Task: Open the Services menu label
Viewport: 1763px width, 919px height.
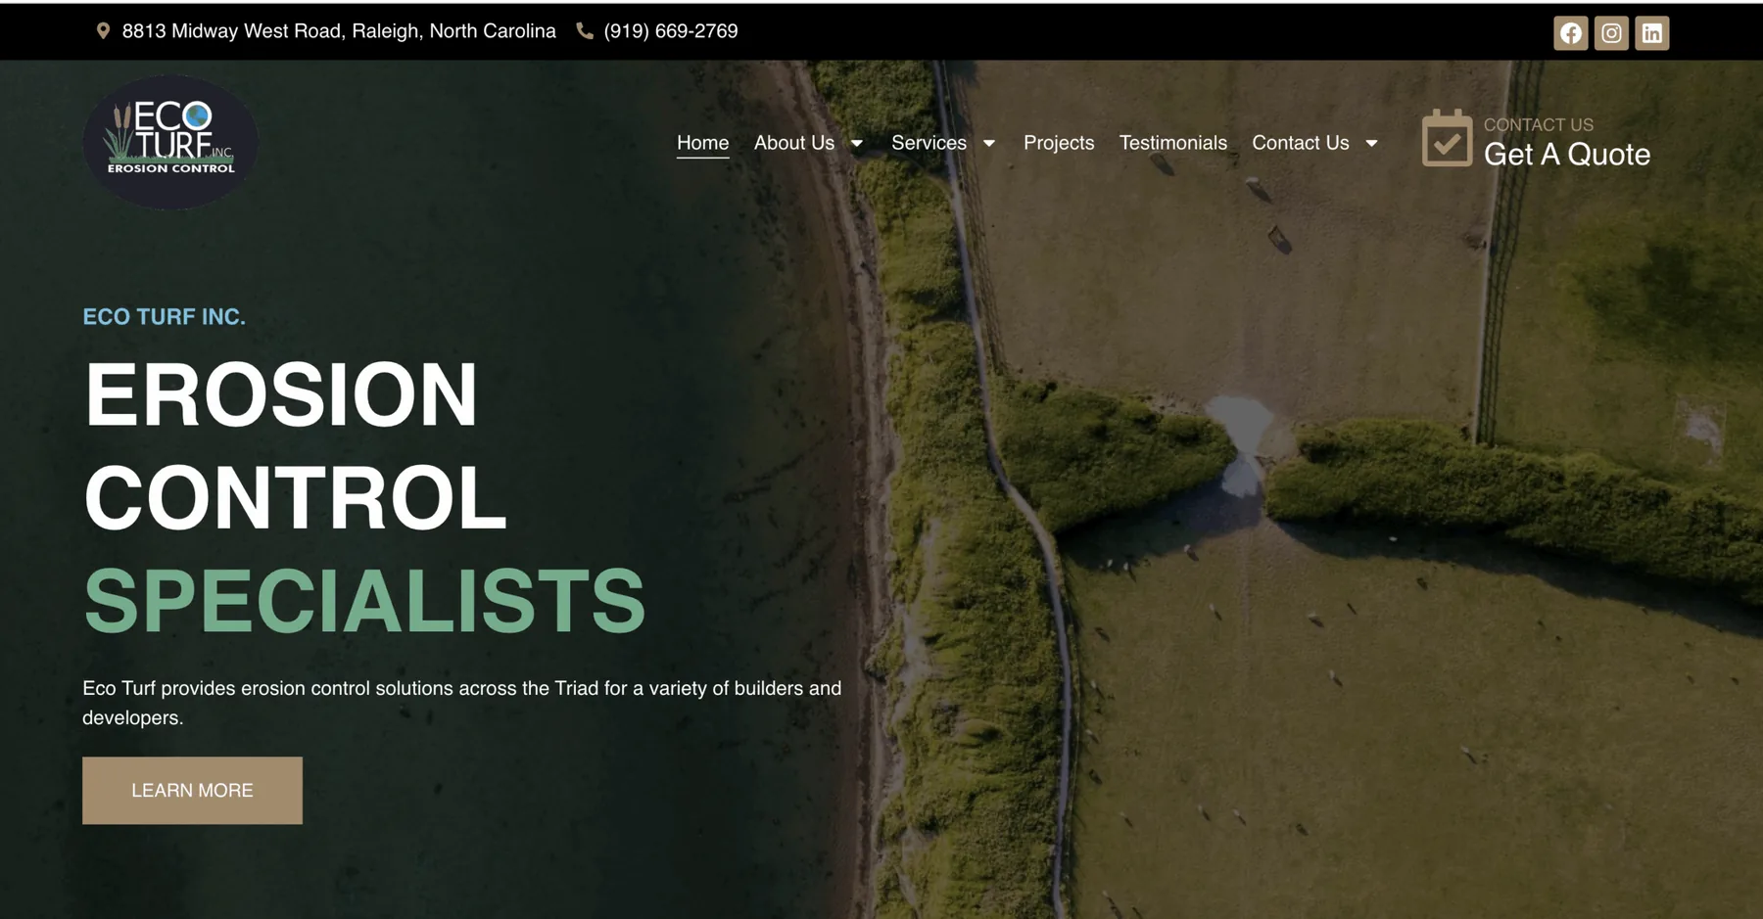Action: 929,143
